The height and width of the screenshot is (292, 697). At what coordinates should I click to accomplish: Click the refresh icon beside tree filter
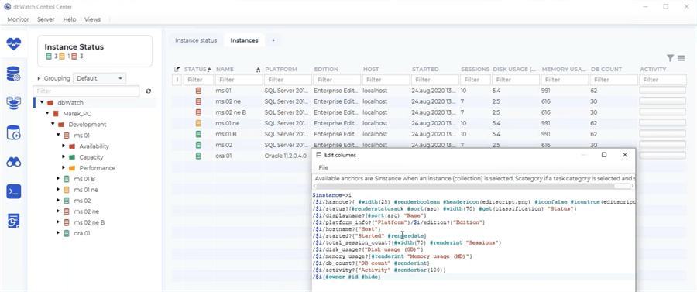tap(149, 91)
